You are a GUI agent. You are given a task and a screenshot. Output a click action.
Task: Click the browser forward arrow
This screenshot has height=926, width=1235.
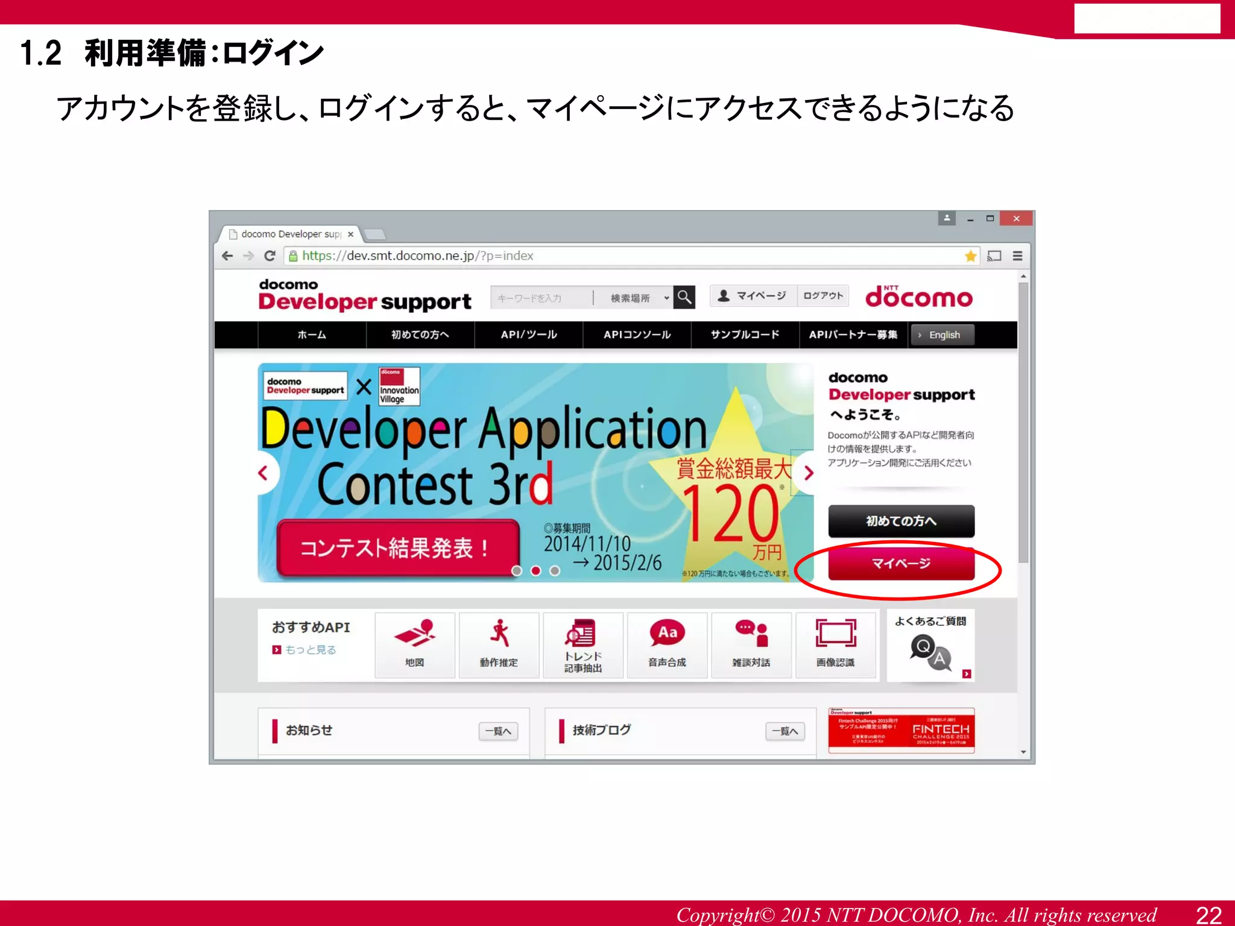[248, 256]
